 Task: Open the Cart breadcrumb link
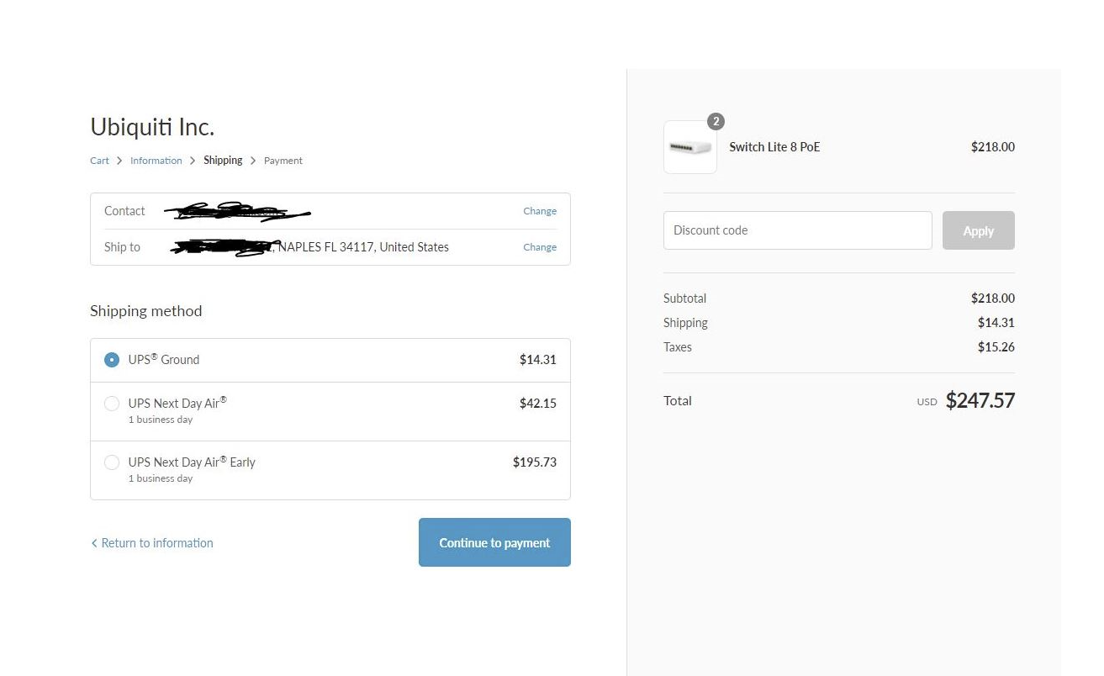tap(99, 161)
